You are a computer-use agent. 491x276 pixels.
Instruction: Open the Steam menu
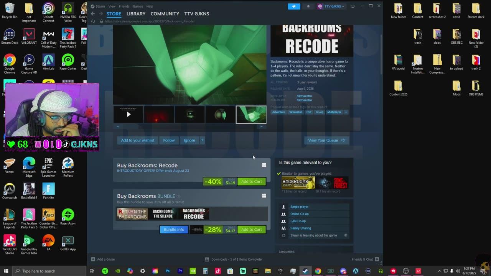100,6
